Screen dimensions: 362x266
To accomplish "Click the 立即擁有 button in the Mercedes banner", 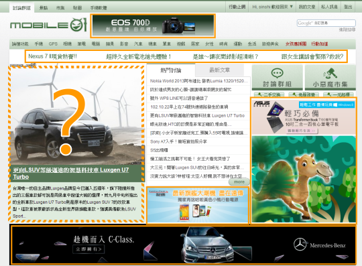I will [88, 249].
